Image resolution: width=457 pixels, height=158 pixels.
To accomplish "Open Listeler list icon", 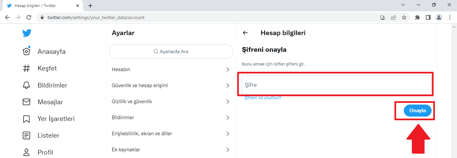I will [x=26, y=136].
